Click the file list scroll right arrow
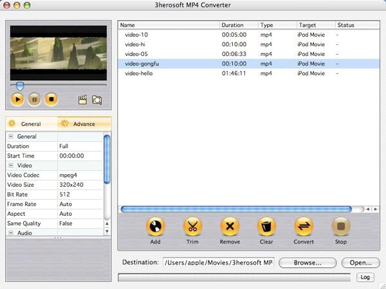The height and width of the screenshot is (289, 386). click(376, 209)
